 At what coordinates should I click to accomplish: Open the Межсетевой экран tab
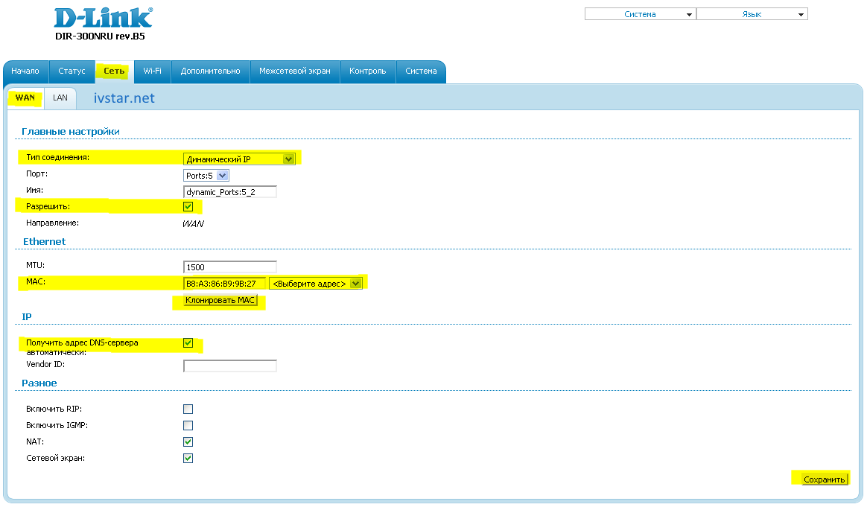tap(294, 71)
